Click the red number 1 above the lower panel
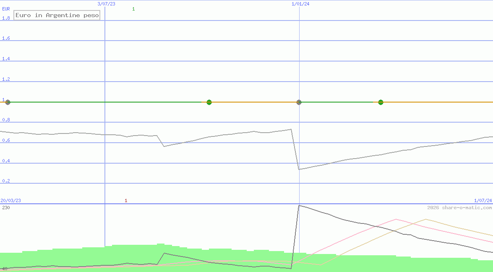 point(126,200)
